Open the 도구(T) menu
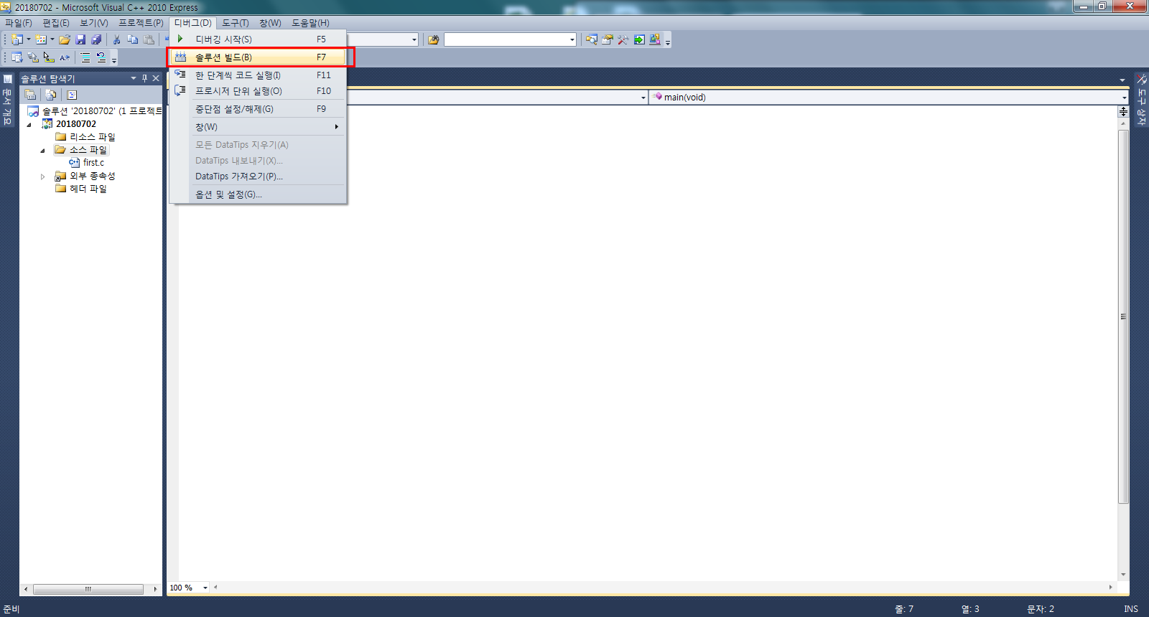Screen dimensions: 1149x617 (x=236, y=23)
